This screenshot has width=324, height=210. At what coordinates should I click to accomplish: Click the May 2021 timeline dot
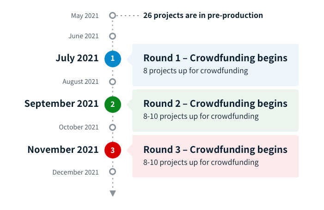click(x=112, y=16)
